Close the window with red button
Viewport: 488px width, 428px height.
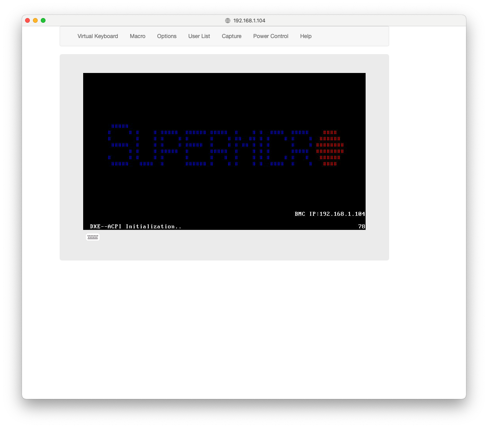(x=27, y=20)
